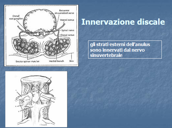Click the 'Skin' label in diagram

click(x=71, y=61)
